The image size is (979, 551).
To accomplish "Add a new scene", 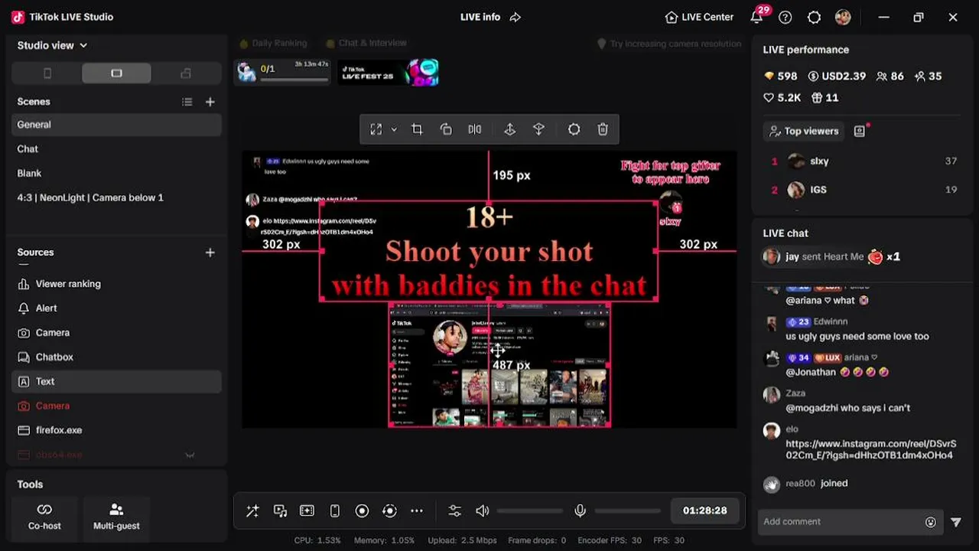I will [210, 102].
